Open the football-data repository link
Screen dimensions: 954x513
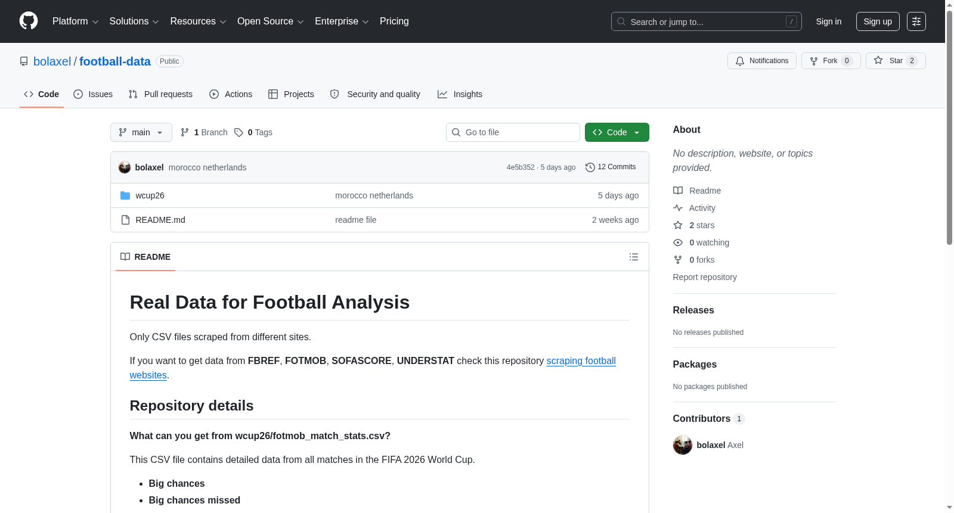click(x=115, y=61)
